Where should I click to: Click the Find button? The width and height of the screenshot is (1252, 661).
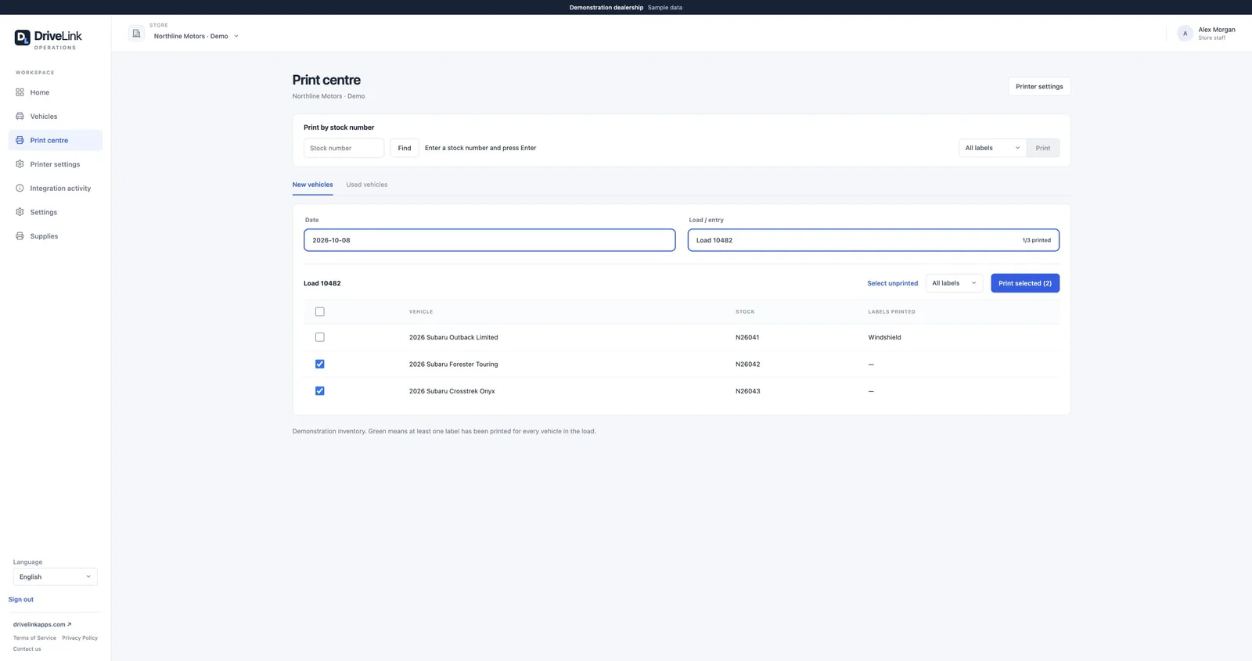click(x=405, y=148)
